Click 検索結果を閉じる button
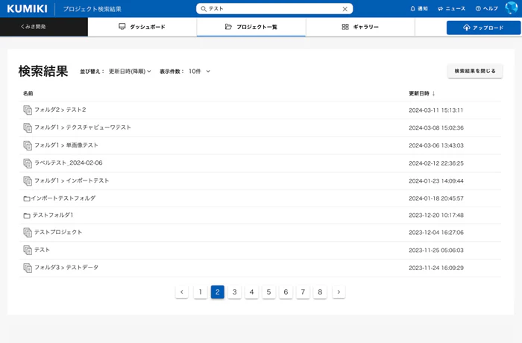This screenshot has height=343, width=522. [475, 71]
